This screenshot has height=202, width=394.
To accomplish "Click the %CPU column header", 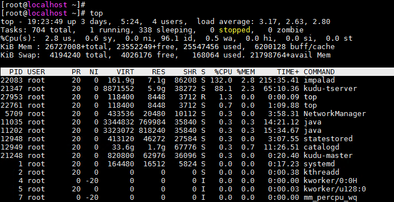I will coord(223,71).
